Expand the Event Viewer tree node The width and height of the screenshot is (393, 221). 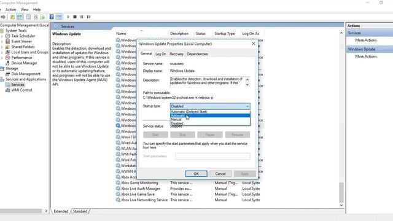(2, 41)
